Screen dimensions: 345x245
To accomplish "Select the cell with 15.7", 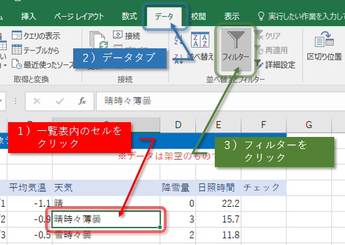I will (219, 219).
